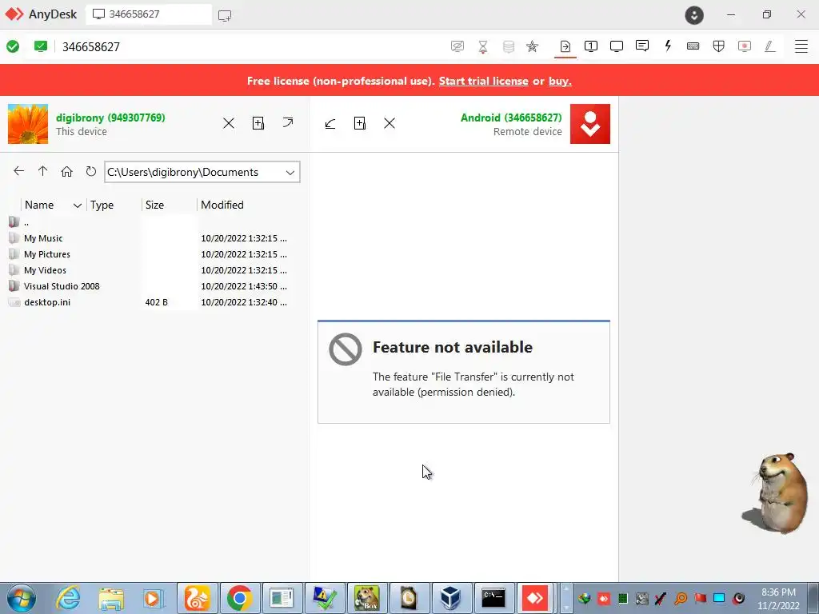
Task: Click the privacy mode crossed-eye icon
Action: coord(457,46)
